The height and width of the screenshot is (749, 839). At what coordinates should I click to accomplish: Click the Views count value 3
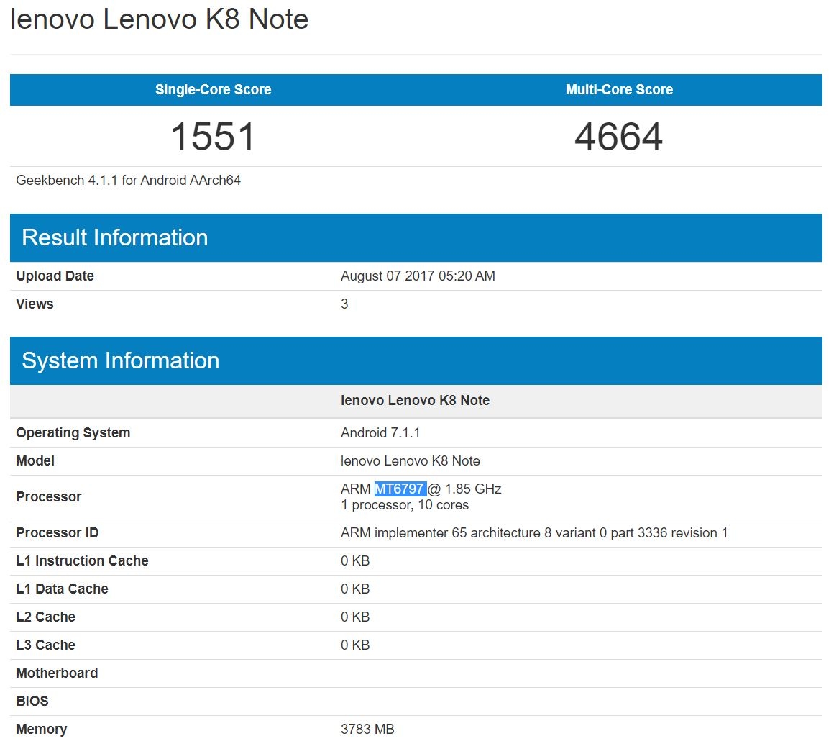pos(344,304)
